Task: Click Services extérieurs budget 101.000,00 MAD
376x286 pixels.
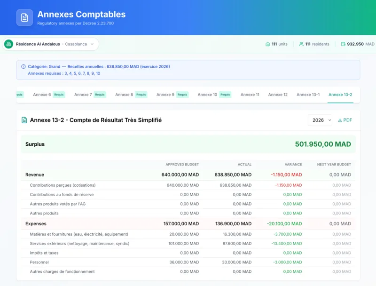Action: click(x=184, y=244)
